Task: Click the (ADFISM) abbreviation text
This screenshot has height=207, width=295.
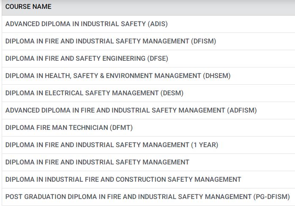Action: [x=242, y=110]
